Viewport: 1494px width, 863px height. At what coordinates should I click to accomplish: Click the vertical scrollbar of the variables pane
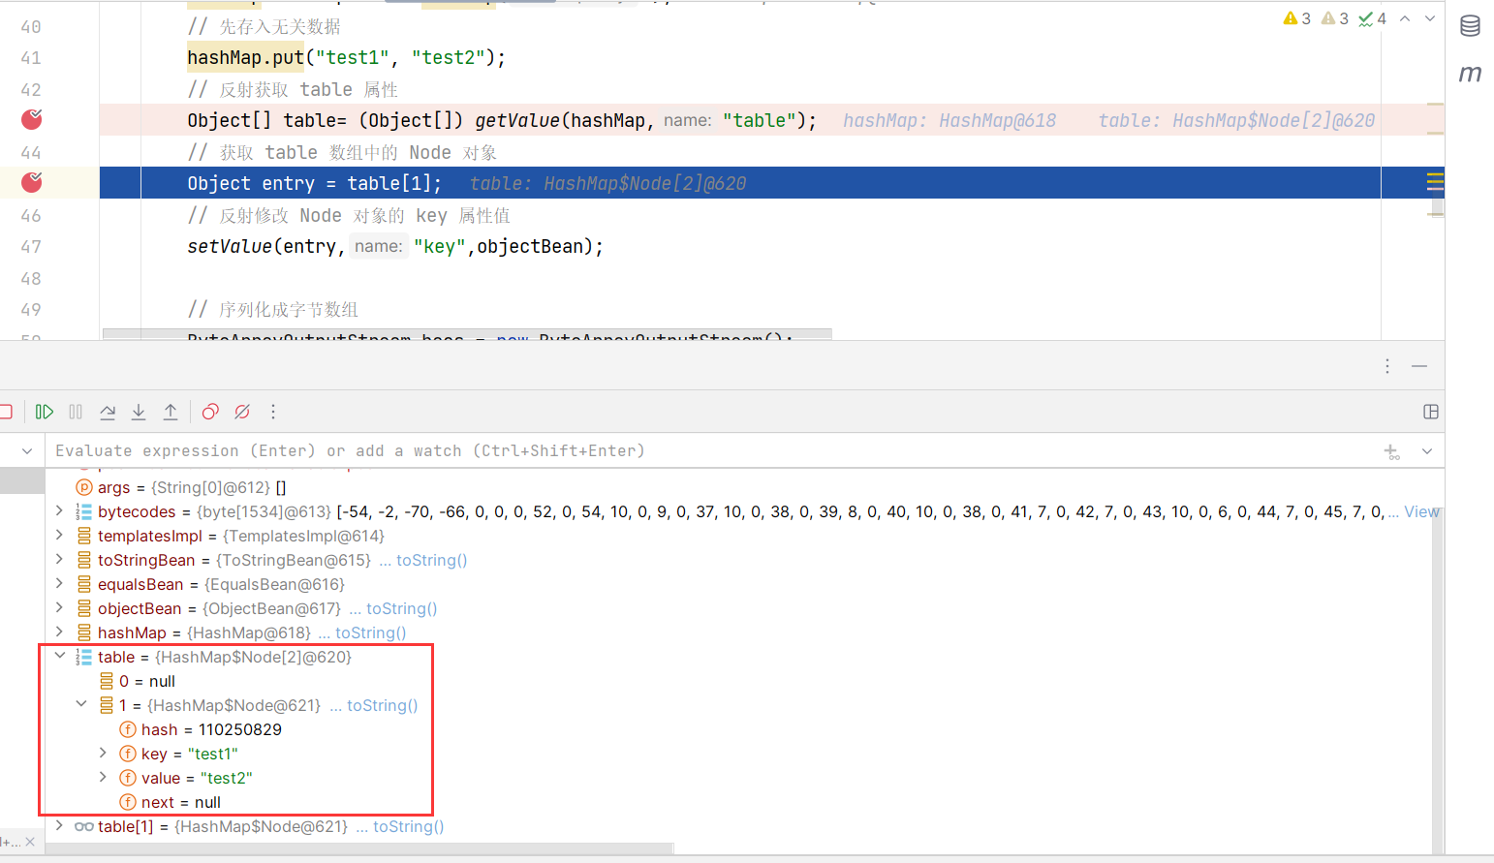click(1438, 659)
